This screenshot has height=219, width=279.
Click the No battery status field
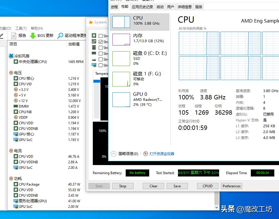pyautogui.click(x=137, y=173)
